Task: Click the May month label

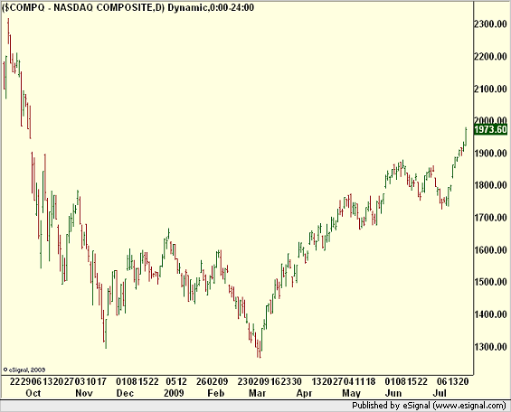Action: point(351,393)
